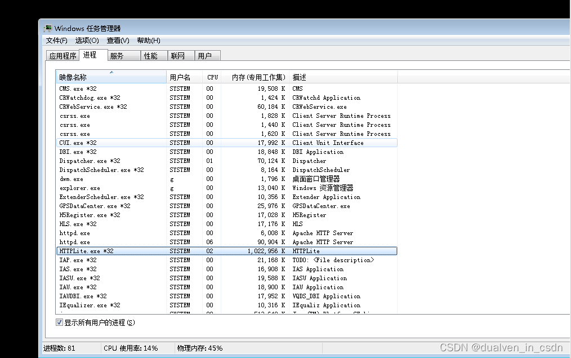Viewport: 571px width, 358px height.
Task: Select httpd.exe row using 6,008 K
Action: point(226,233)
